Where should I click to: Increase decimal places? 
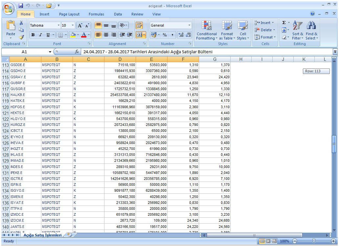point(181,35)
